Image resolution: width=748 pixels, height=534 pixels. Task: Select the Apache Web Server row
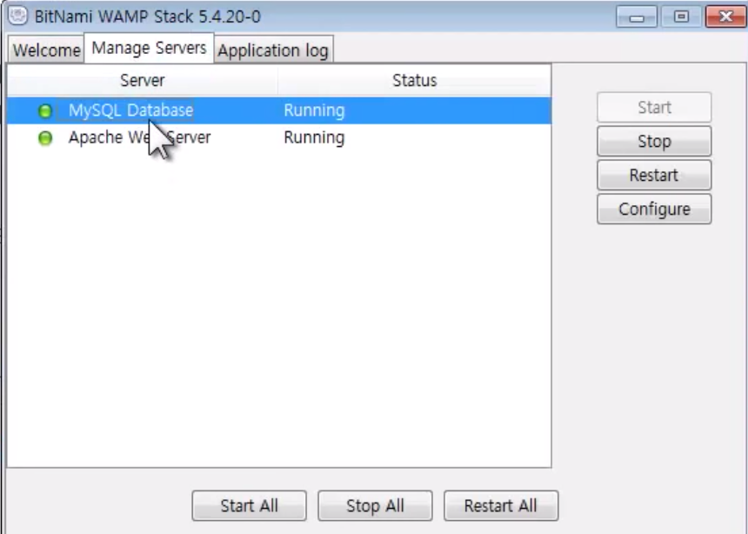tap(279, 137)
